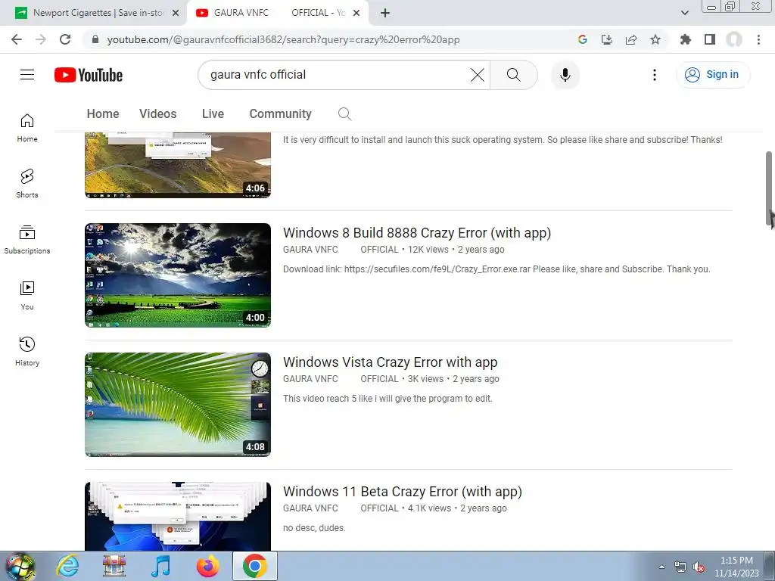Open the channel Community tab
Image resolution: width=775 pixels, height=581 pixels.
[280, 113]
